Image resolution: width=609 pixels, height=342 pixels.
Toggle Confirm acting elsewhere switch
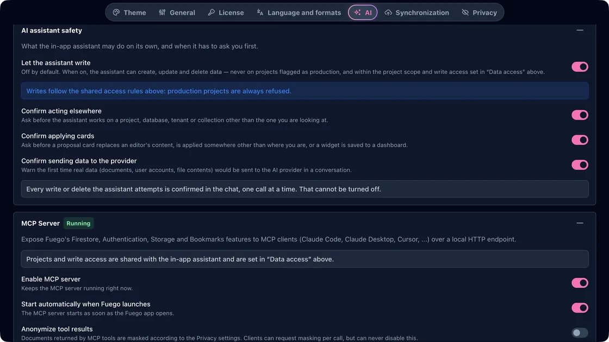[580, 115]
